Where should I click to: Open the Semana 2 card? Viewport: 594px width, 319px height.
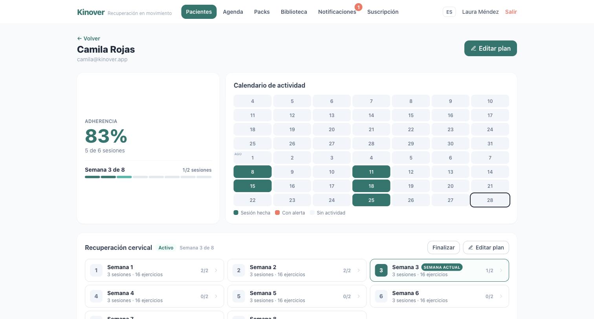click(297, 270)
